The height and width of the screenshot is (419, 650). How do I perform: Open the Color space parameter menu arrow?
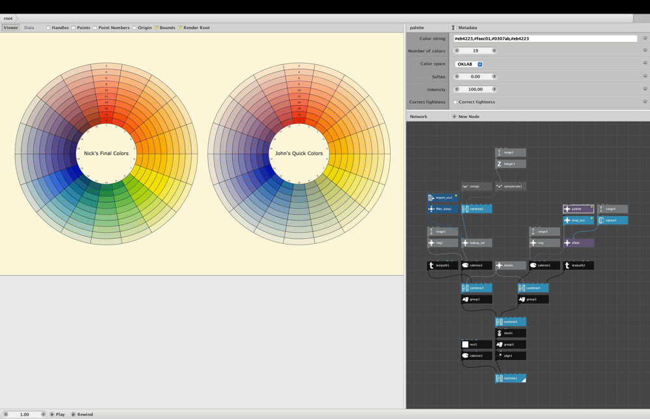click(x=645, y=64)
